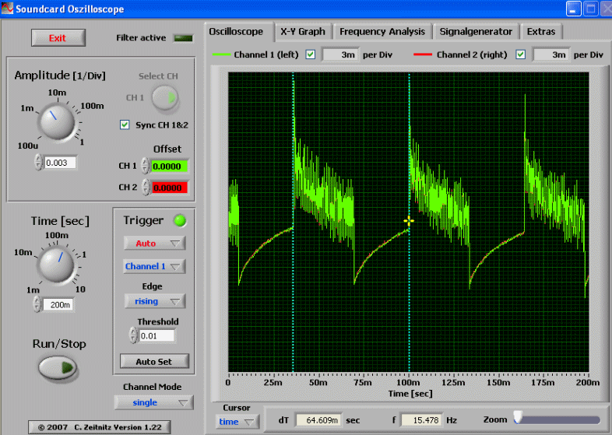Click the Amplitude value stepper arrows
Image resolution: width=612 pixels, height=435 pixels.
pyautogui.click(x=38, y=163)
